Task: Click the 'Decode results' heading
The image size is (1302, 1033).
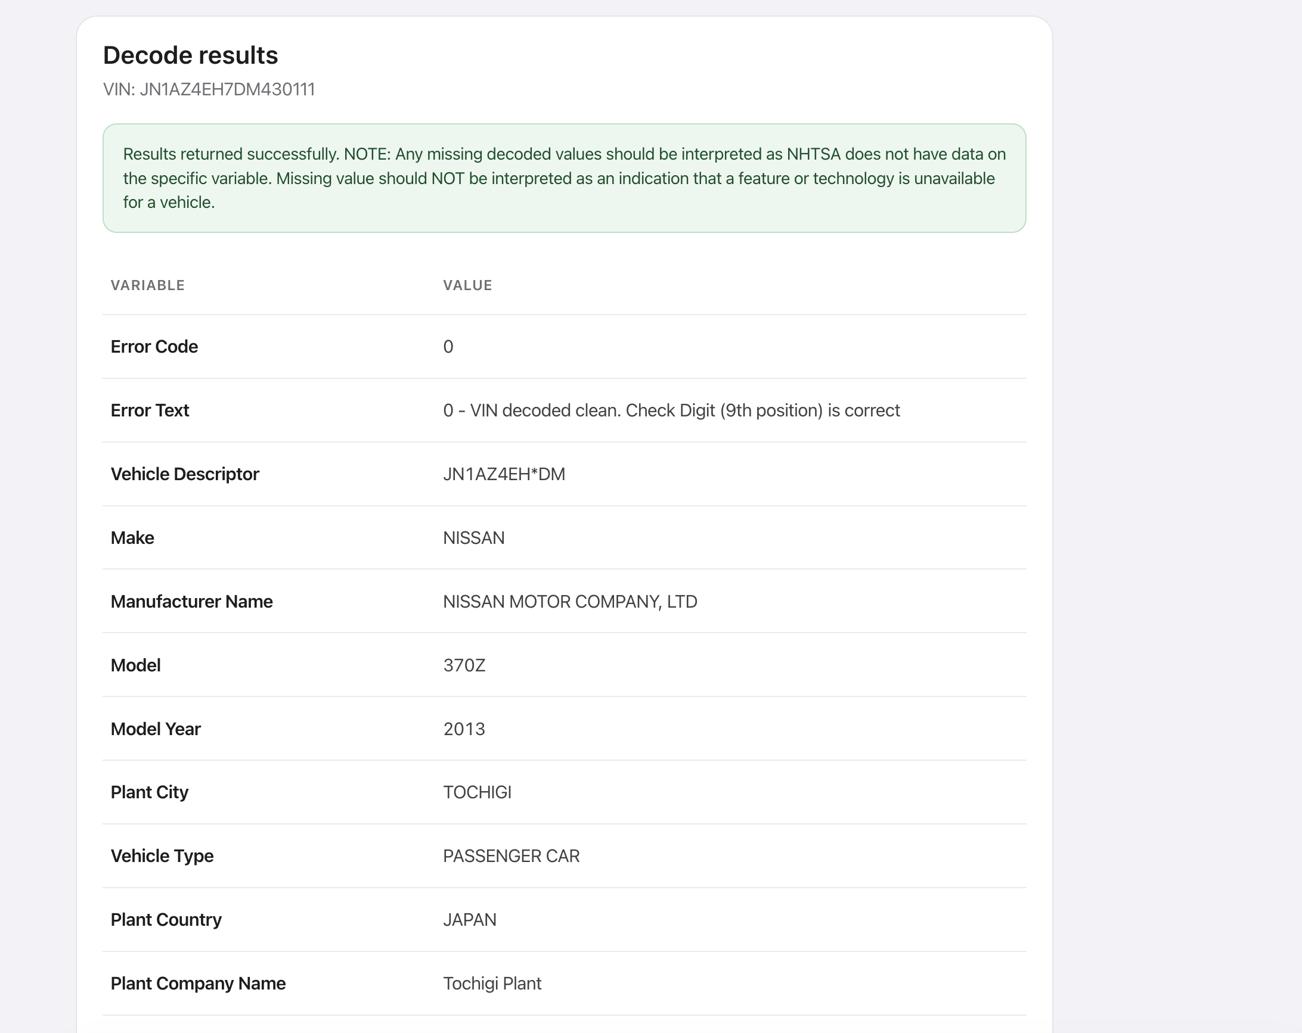Action: tap(190, 55)
